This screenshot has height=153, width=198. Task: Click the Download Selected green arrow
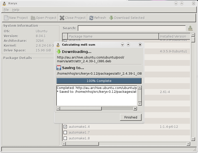(x=111, y=18)
